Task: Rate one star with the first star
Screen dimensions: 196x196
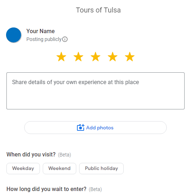Action: (61, 57)
